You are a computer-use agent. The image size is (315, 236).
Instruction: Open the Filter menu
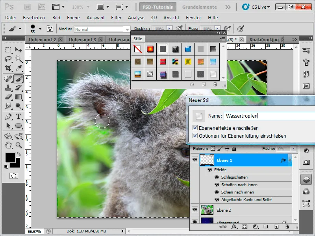pos(116,18)
